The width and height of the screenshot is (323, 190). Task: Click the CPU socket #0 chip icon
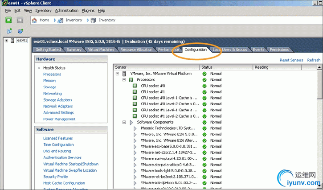pyautogui.click(x=135, y=86)
